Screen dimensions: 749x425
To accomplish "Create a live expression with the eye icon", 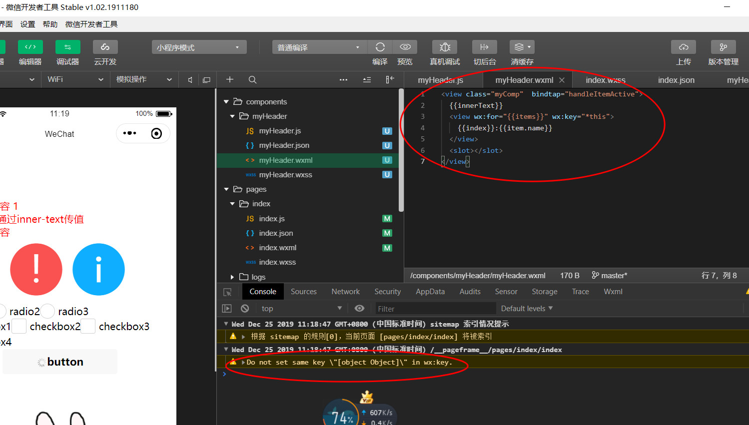I will tap(359, 309).
